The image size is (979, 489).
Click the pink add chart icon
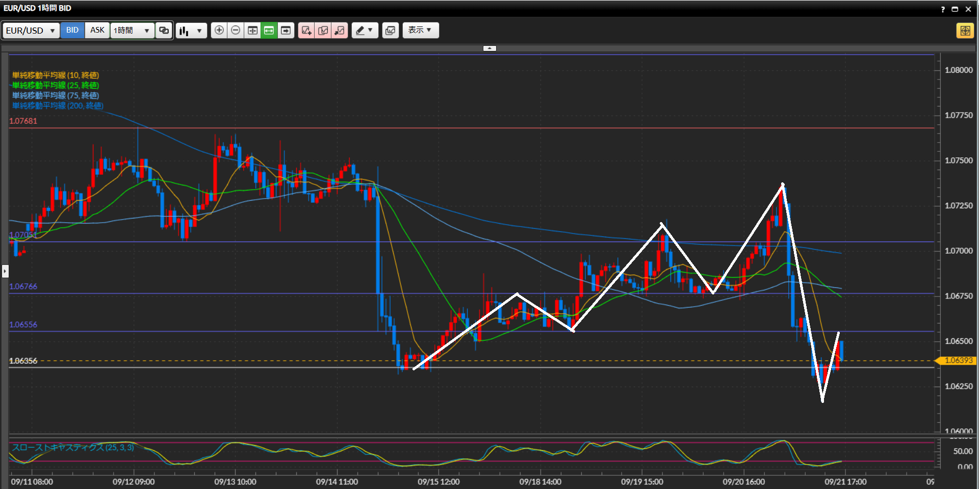(x=306, y=31)
